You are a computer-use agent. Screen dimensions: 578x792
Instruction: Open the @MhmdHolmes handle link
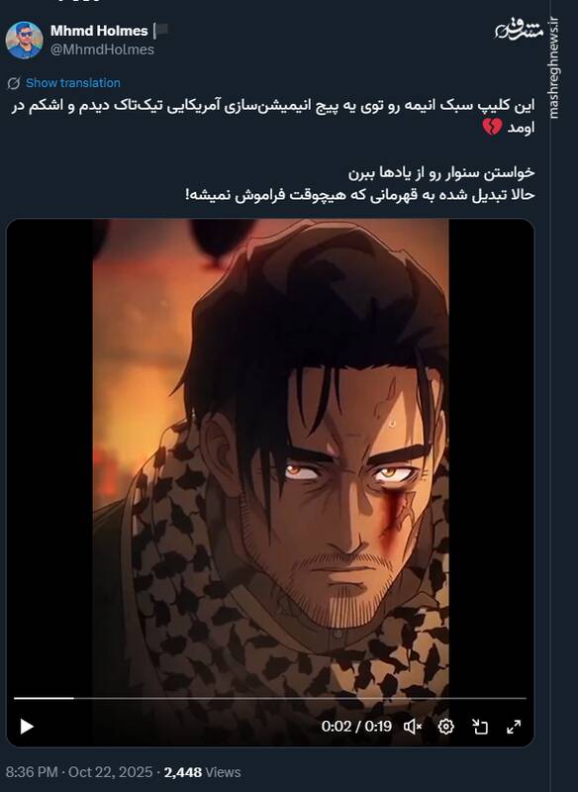[103, 49]
